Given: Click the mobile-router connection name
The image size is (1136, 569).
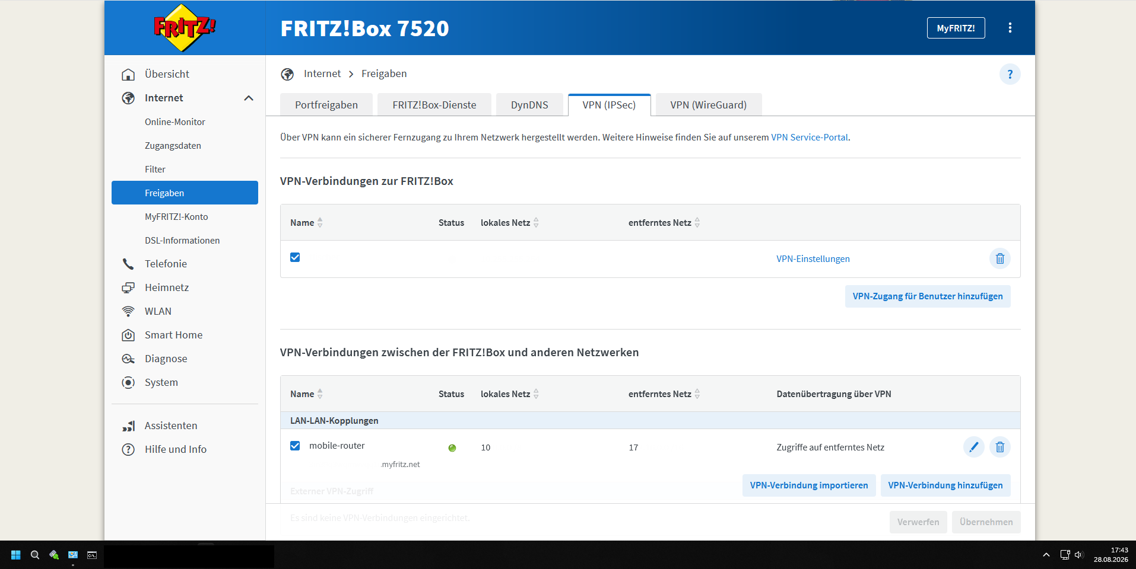Looking at the screenshot, I should 337,446.
